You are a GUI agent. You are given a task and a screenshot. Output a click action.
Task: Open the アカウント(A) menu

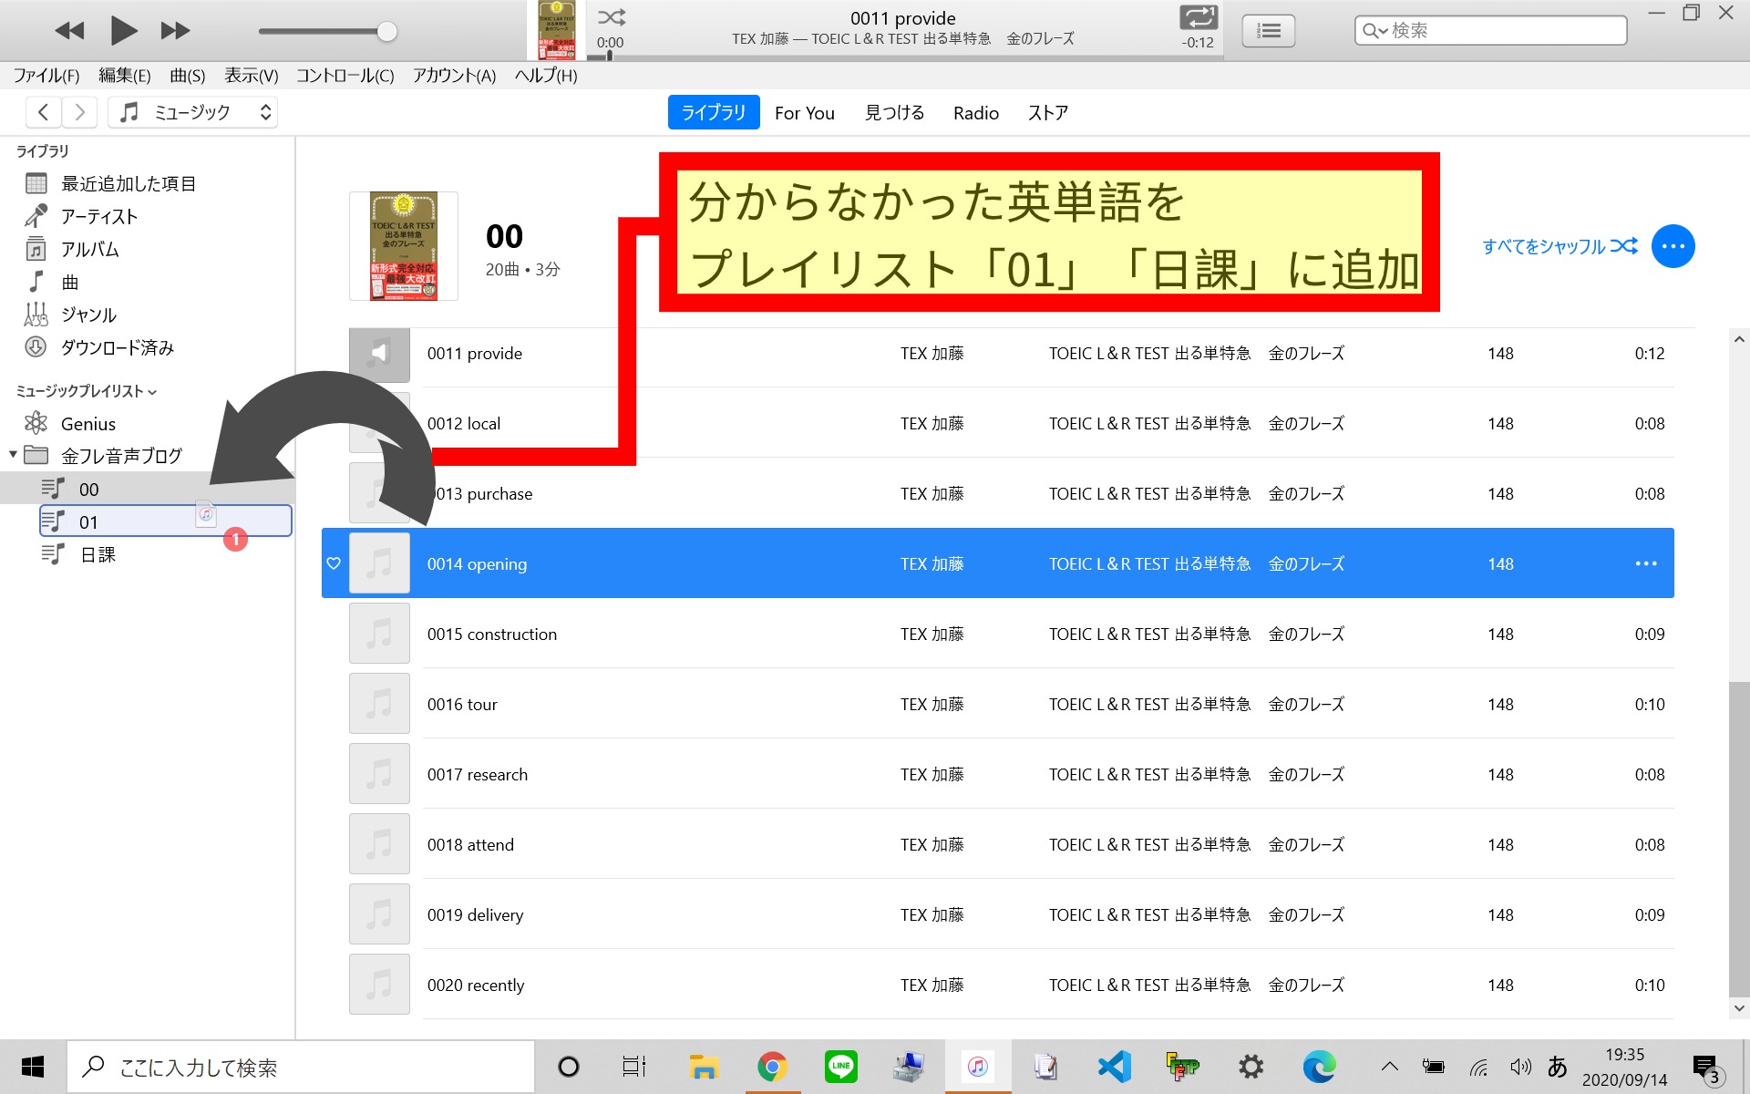point(454,76)
